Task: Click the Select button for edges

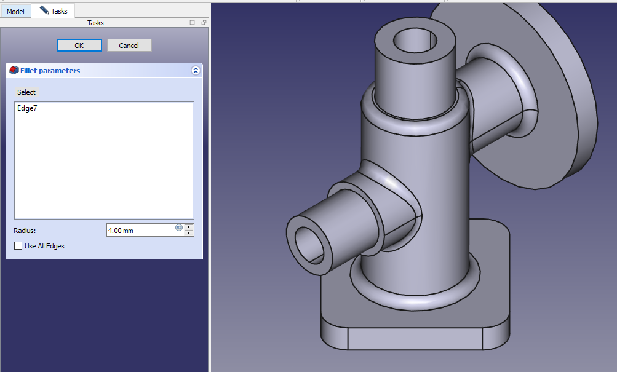Action: pos(26,92)
